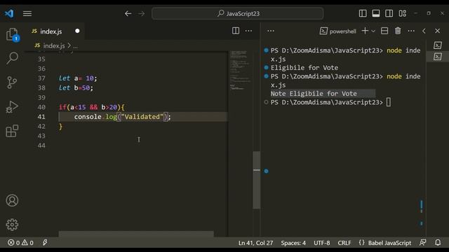Viewport: 449px width, 252px height.
Task: Go back with the left arrow
Action: pos(128,13)
